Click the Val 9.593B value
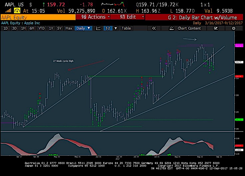Image resolution: width=245 pixels, height=176 pixels. click(219, 11)
